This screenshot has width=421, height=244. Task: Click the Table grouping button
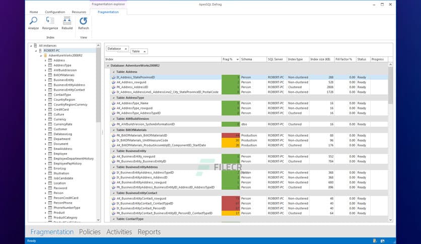tap(139, 51)
